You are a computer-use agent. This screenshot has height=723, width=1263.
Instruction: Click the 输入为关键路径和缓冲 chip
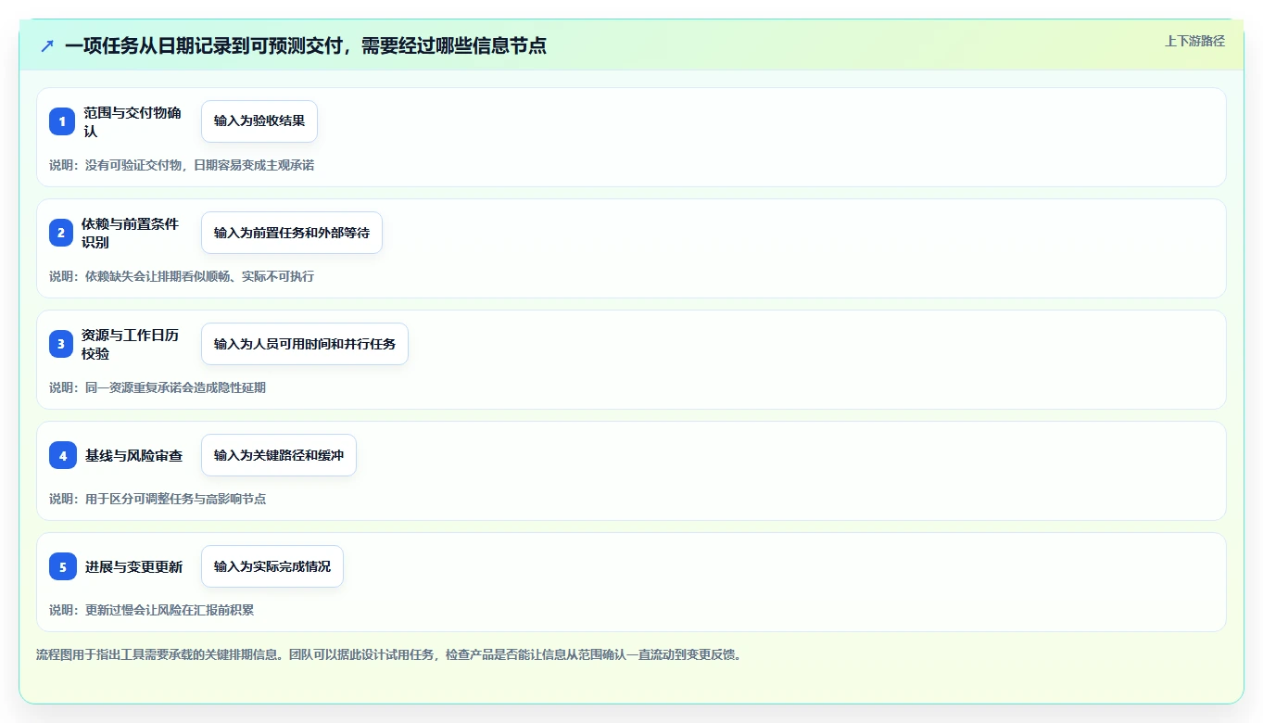coord(279,455)
